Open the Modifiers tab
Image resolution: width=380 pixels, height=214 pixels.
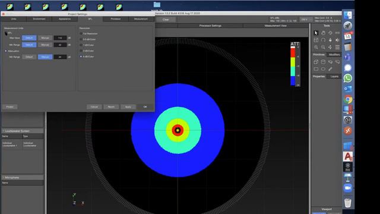334,55
